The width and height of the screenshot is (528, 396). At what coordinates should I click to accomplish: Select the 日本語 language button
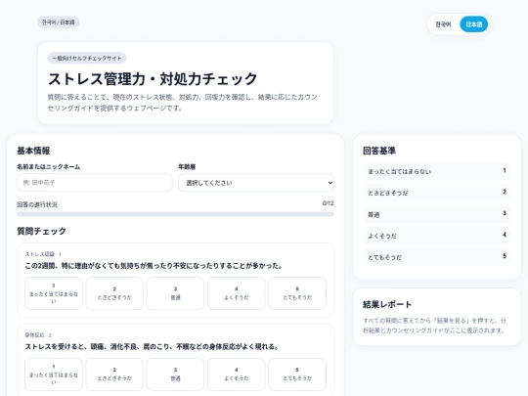[474, 24]
